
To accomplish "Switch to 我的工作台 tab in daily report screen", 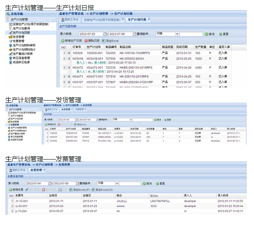I will 70,20.
